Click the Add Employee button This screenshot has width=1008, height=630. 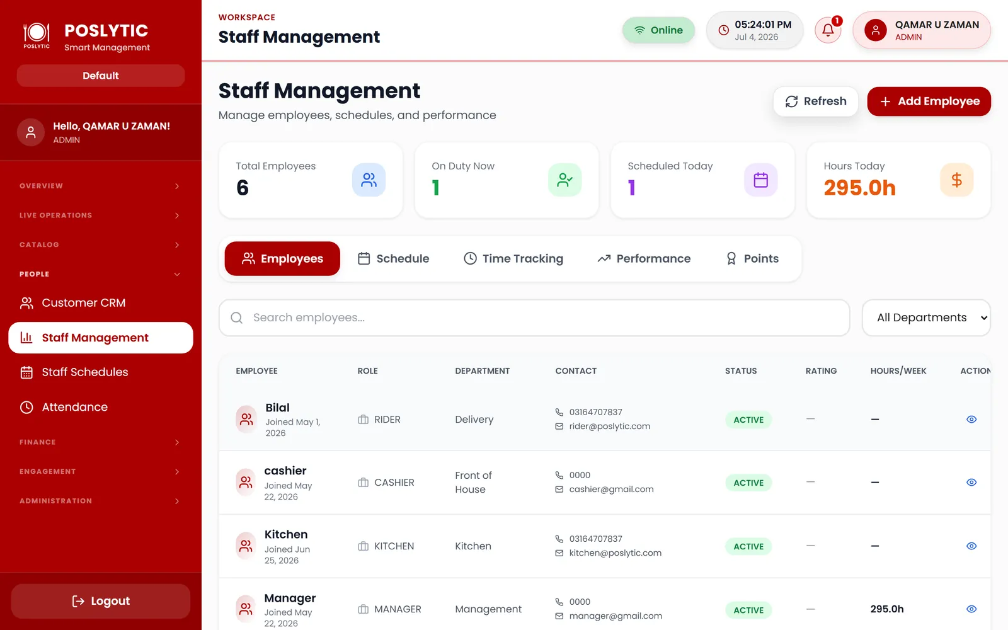tap(929, 101)
